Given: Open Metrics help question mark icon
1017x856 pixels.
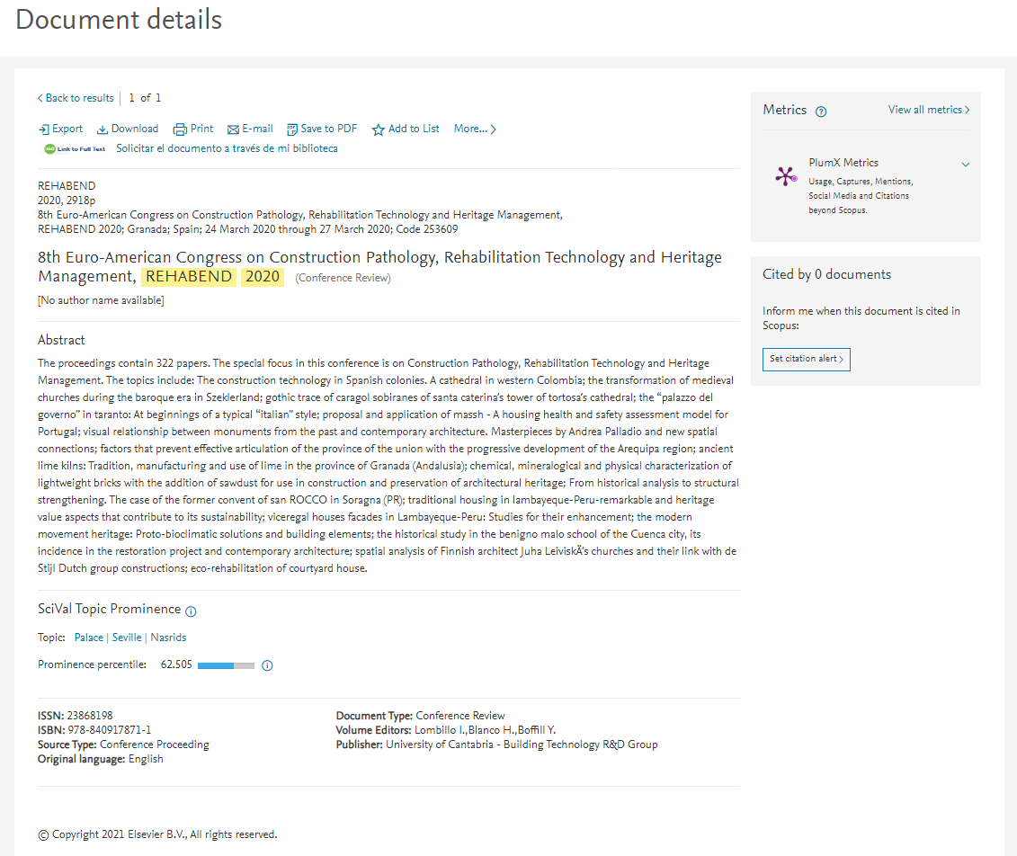Looking at the screenshot, I should click(x=821, y=111).
